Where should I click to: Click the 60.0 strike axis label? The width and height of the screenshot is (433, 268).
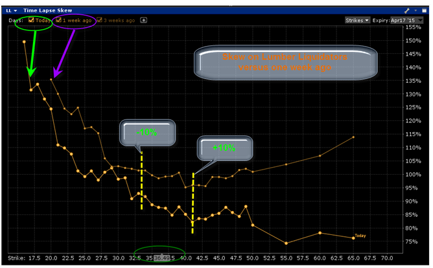pyautogui.click(x=320, y=258)
